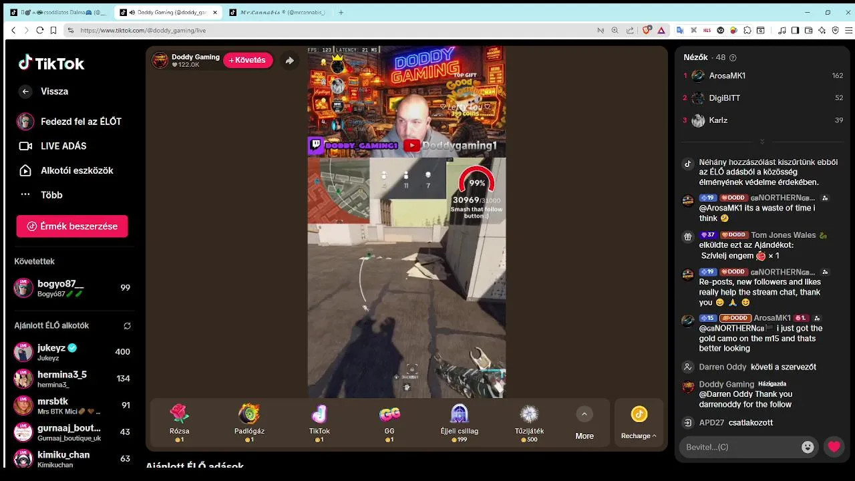Click APD27 username in chat
The height and width of the screenshot is (481, 855).
click(712, 423)
